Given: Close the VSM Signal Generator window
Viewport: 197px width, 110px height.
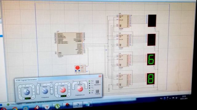Looking at the screenshot, I should coord(100,76).
